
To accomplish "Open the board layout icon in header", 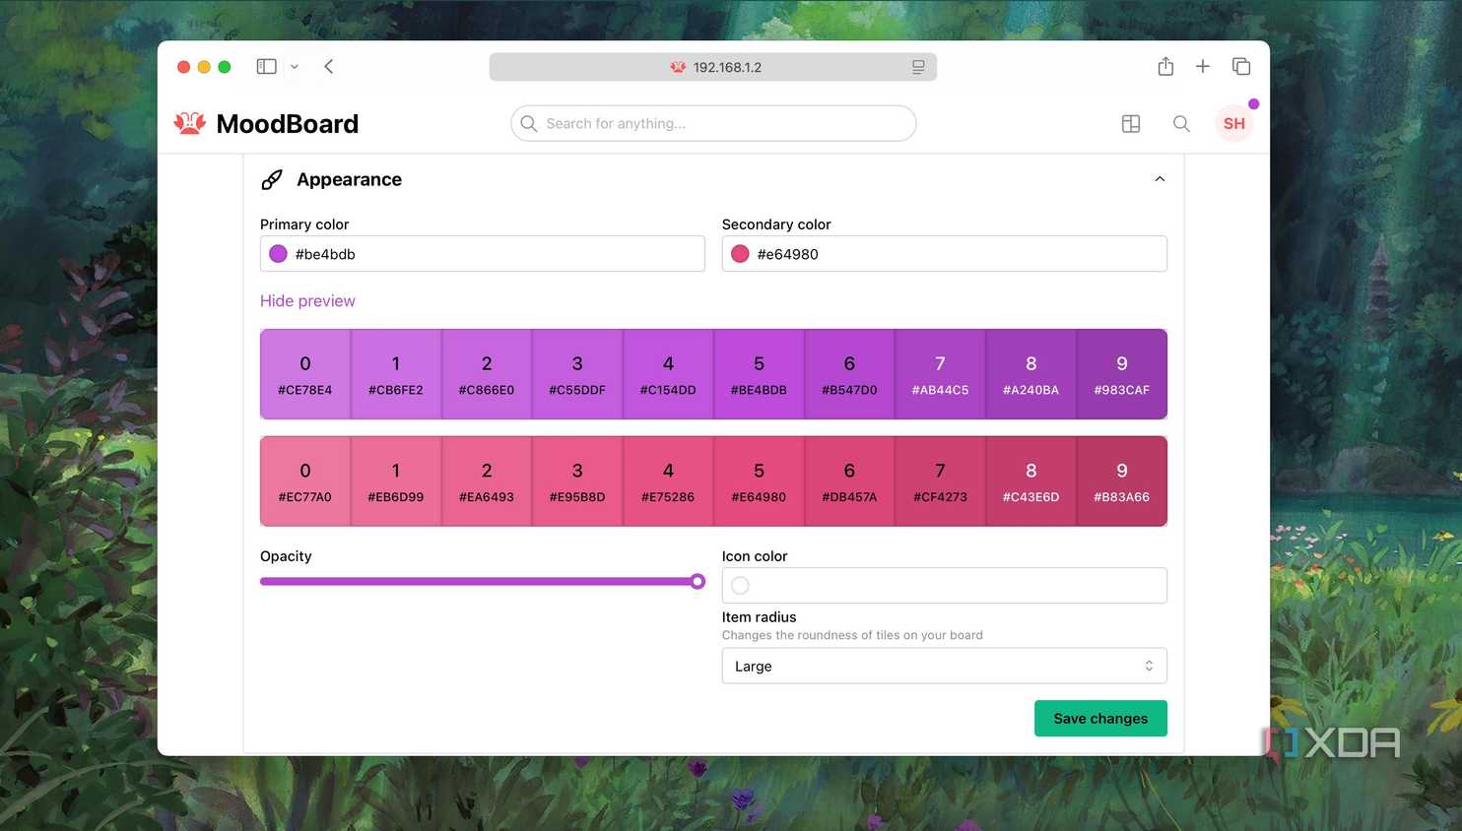I will (x=1131, y=123).
